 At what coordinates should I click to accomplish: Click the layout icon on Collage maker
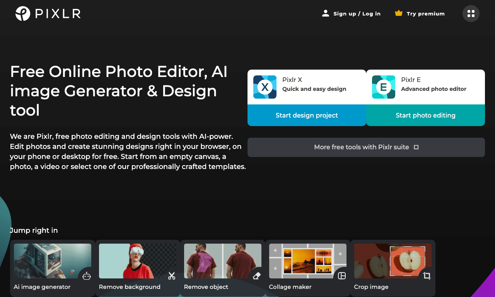coord(342,276)
